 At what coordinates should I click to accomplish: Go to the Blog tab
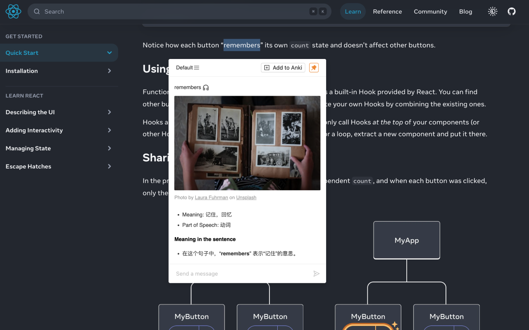465,12
